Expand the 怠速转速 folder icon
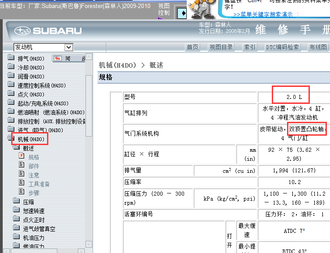Image resolution: width=330 pixels, height=253 pixels. coord(16,210)
